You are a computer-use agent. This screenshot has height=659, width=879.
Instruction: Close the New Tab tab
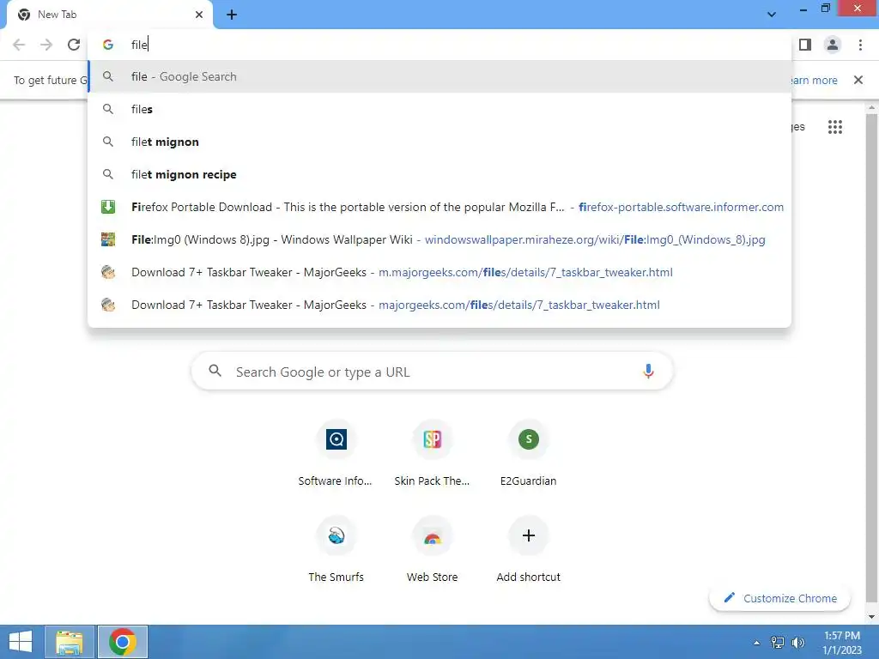click(199, 15)
